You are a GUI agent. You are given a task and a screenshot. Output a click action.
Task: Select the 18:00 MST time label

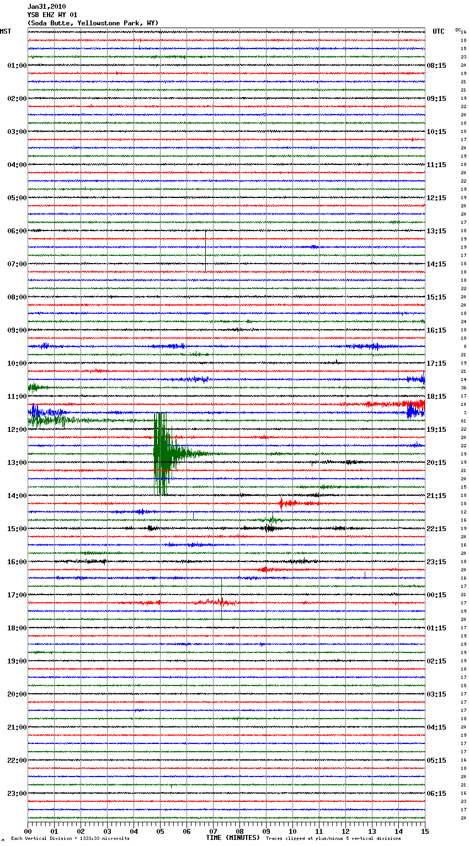pyautogui.click(x=17, y=628)
